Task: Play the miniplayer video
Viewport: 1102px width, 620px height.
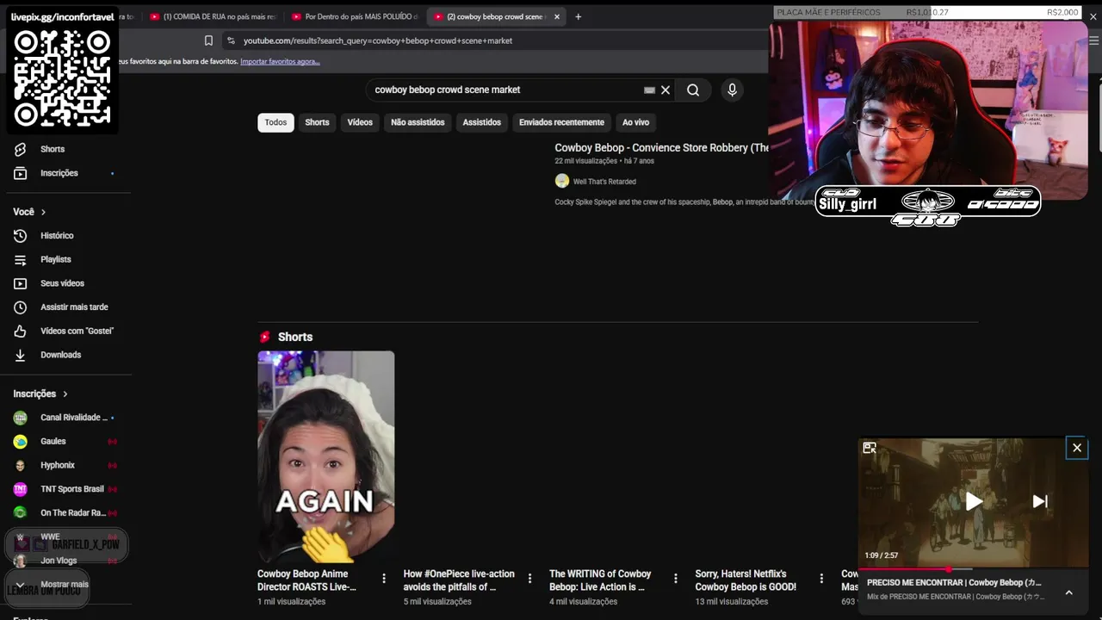Action: pyautogui.click(x=973, y=501)
